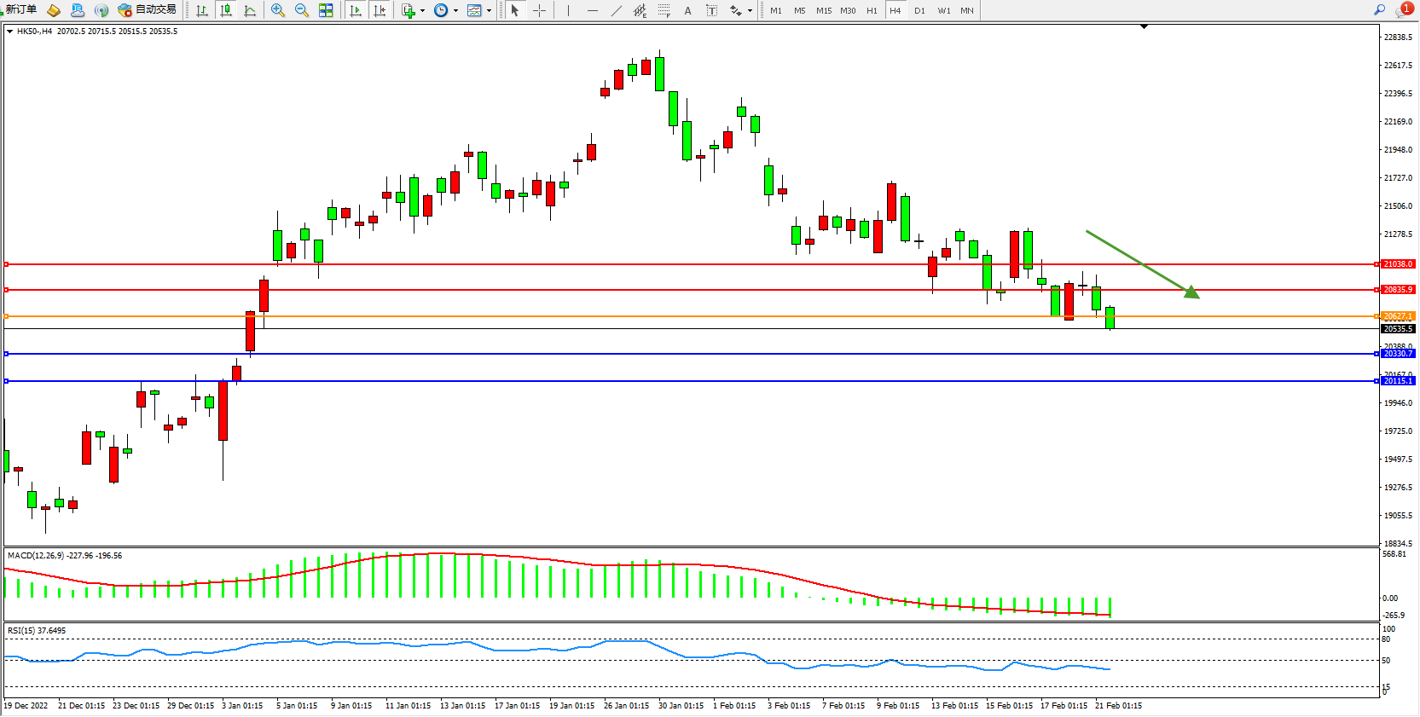The height and width of the screenshot is (717, 1420).
Task: Switch to the M15 timeframe
Action: click(x=823, y=10)
